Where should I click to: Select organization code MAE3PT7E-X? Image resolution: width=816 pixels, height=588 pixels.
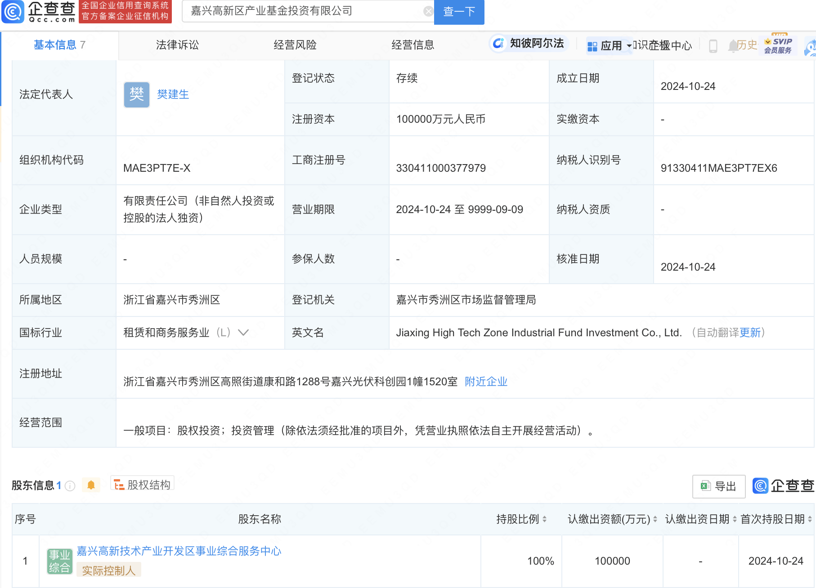coord(157,168)
